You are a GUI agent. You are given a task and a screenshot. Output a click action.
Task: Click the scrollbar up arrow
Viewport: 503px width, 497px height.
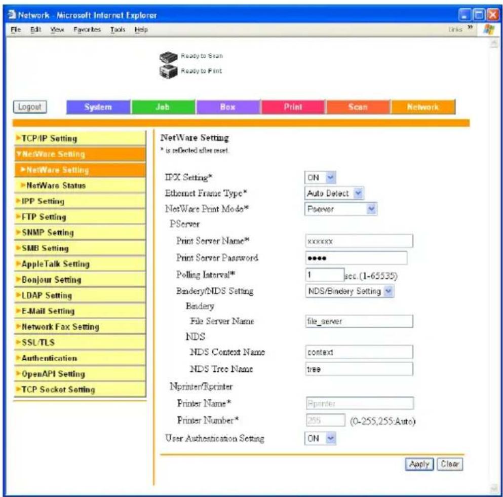coord(494,44)
